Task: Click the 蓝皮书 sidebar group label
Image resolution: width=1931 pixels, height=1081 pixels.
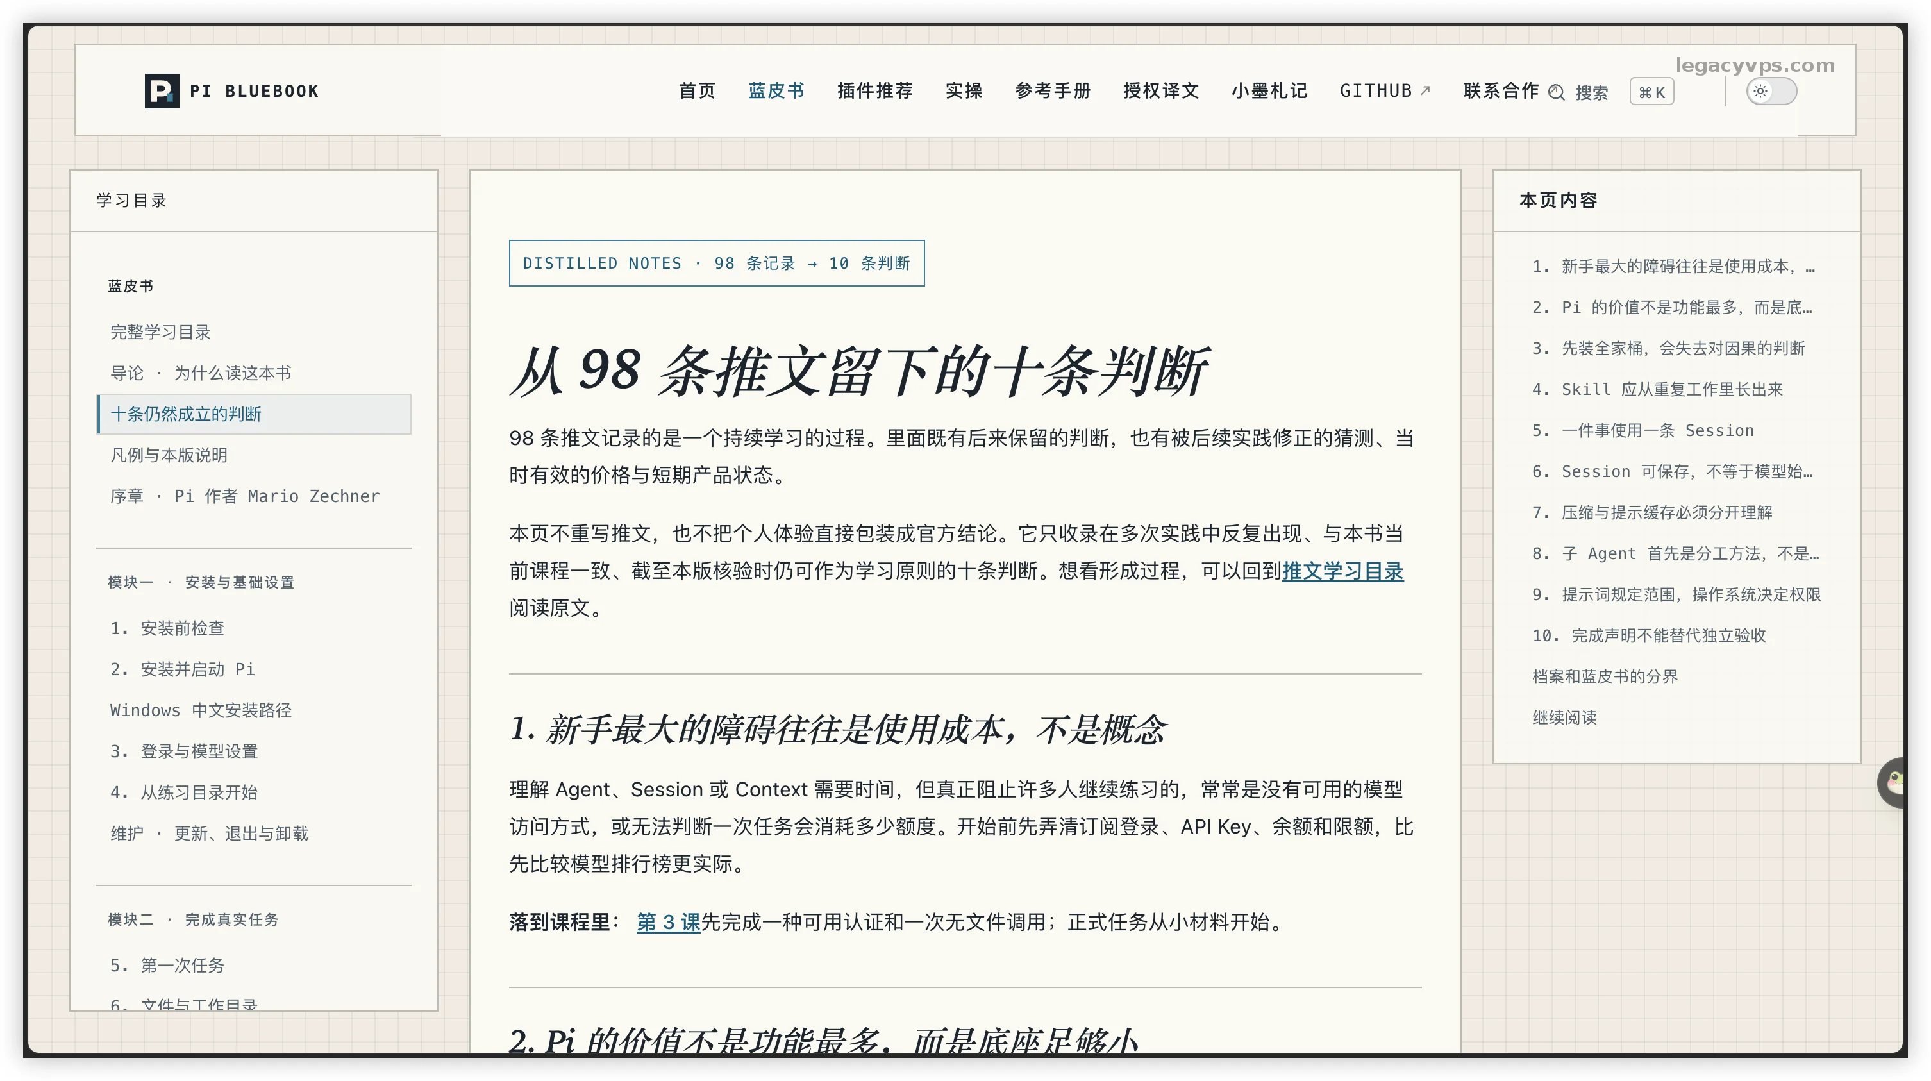Action: point(130,287)
